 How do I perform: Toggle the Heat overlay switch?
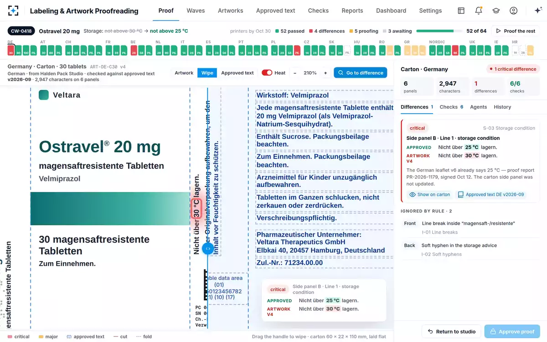click(x=267, y=73)
